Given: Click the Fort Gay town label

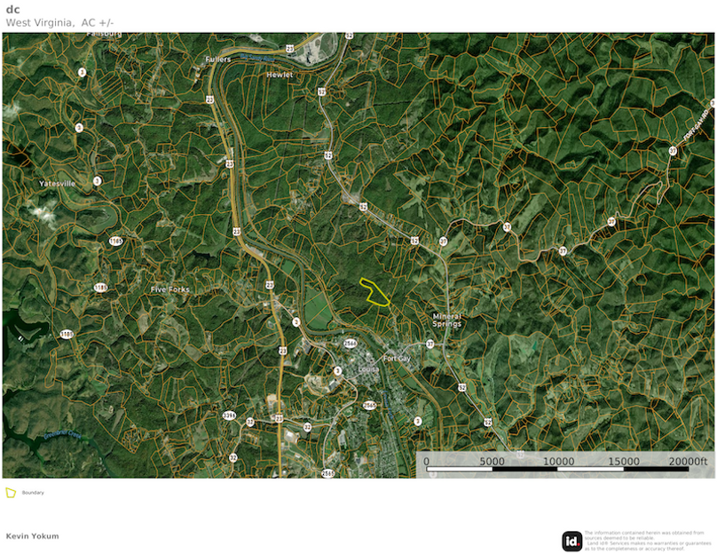Looking at the screenshot, I should (x=397, y=359).
